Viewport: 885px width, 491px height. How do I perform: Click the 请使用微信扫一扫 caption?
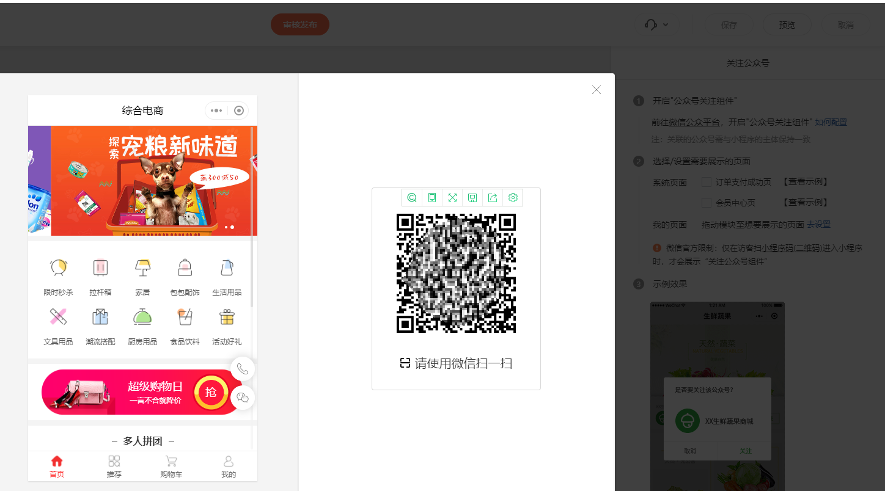pyautogui.click(x=456, y=363)
